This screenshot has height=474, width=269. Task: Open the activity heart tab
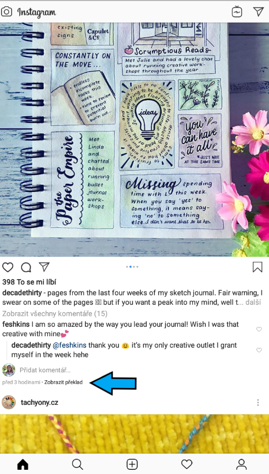click(x=187, y=464)
